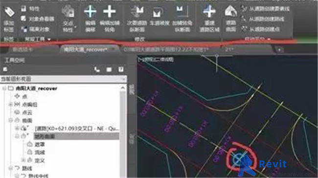This screenshot has height=178, width=318.
Task: Click 从道路创建要素线 (Feature Line from Corridor)
Action: pyautogui.click(x=265, y=9)
